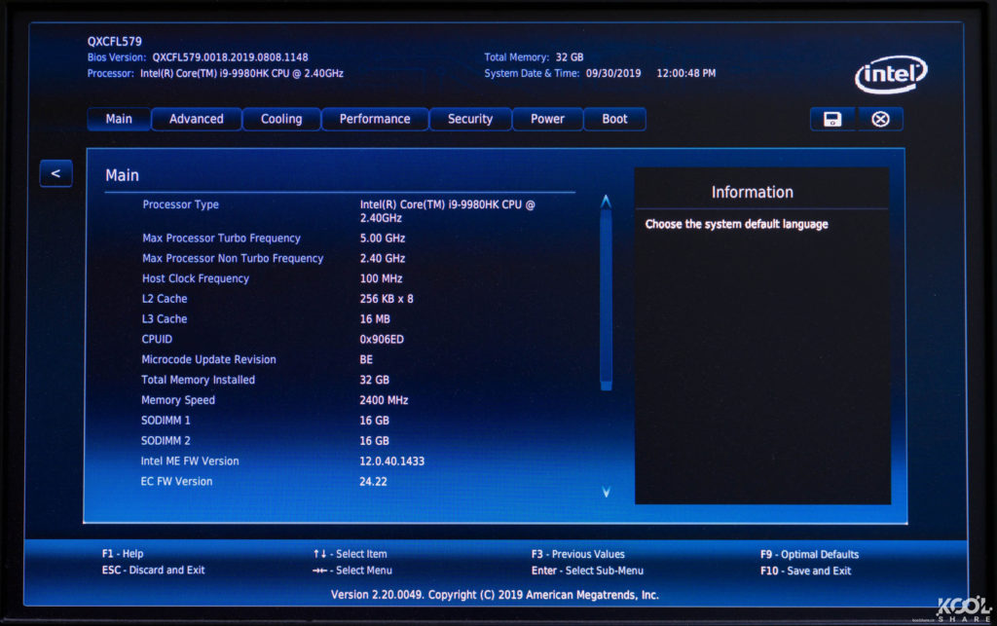
Task: Click the QXCFL579 model name
Action: coord(115,41)
